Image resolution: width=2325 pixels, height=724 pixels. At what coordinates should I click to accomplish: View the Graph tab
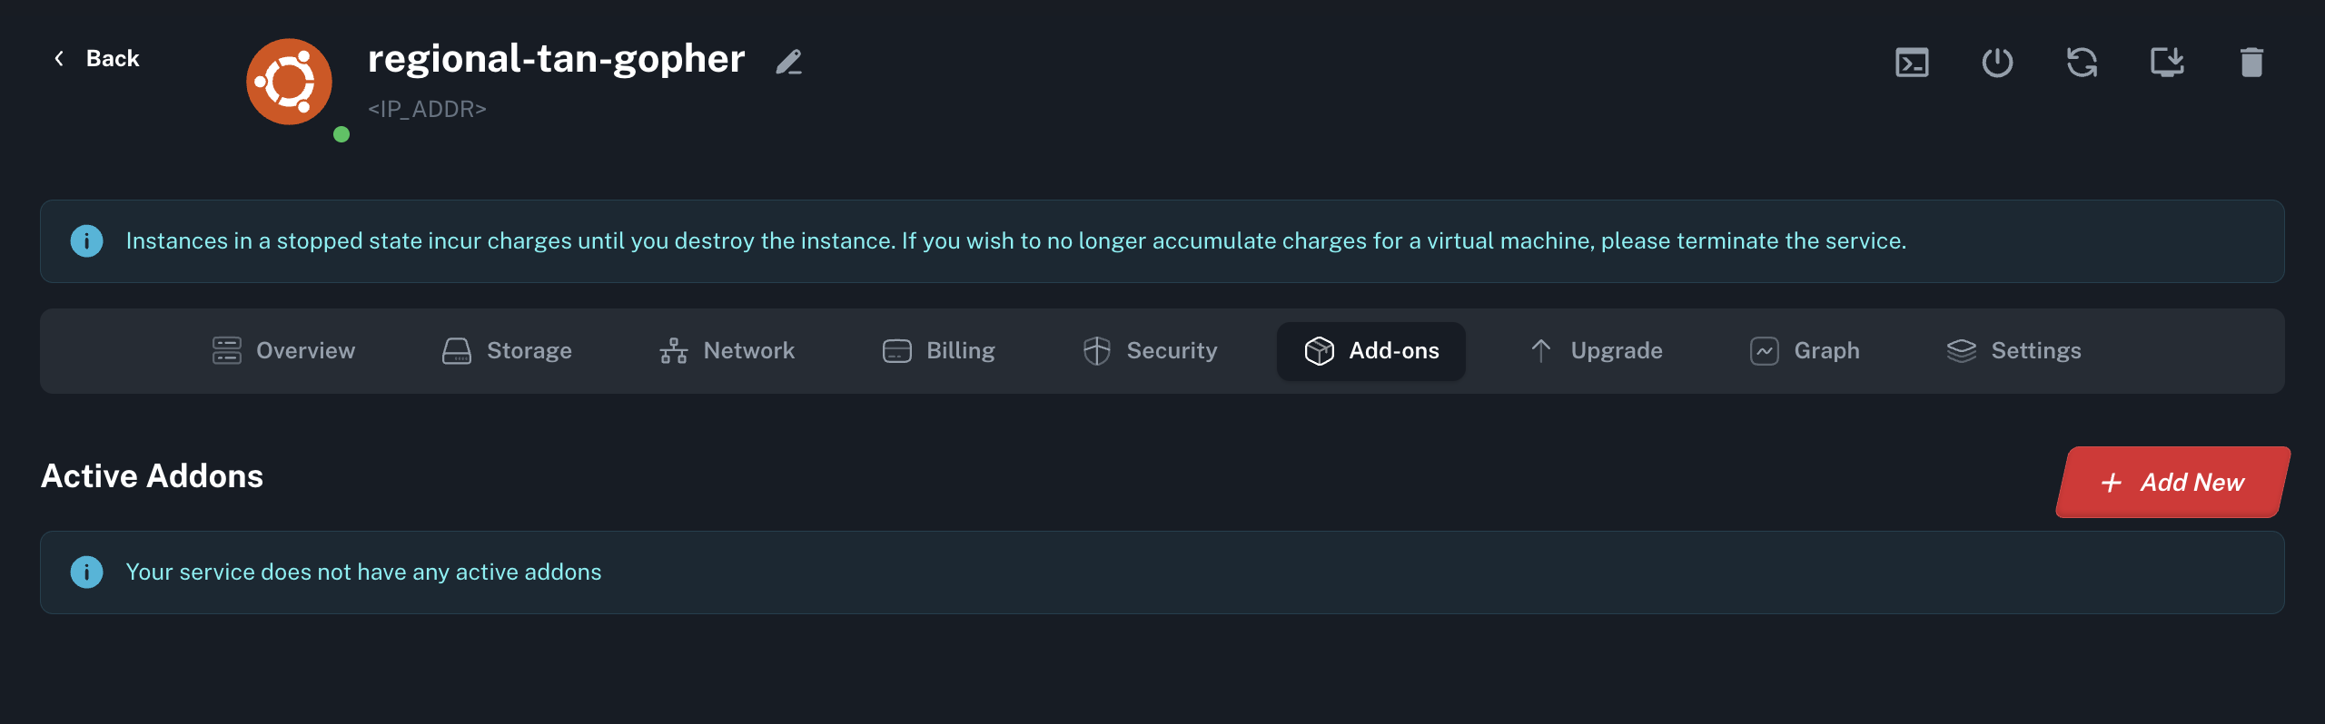coord(1805,351)
